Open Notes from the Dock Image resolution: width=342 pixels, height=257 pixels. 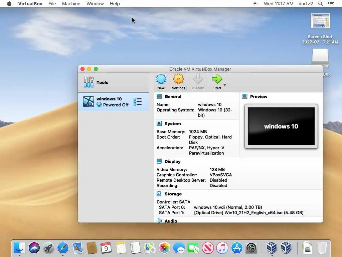[121, 248]
